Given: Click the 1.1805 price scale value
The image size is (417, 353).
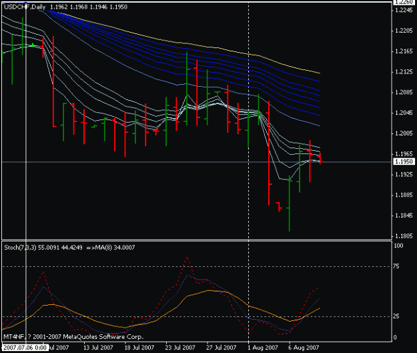Looking at the screenshot, I should [404, 236].
